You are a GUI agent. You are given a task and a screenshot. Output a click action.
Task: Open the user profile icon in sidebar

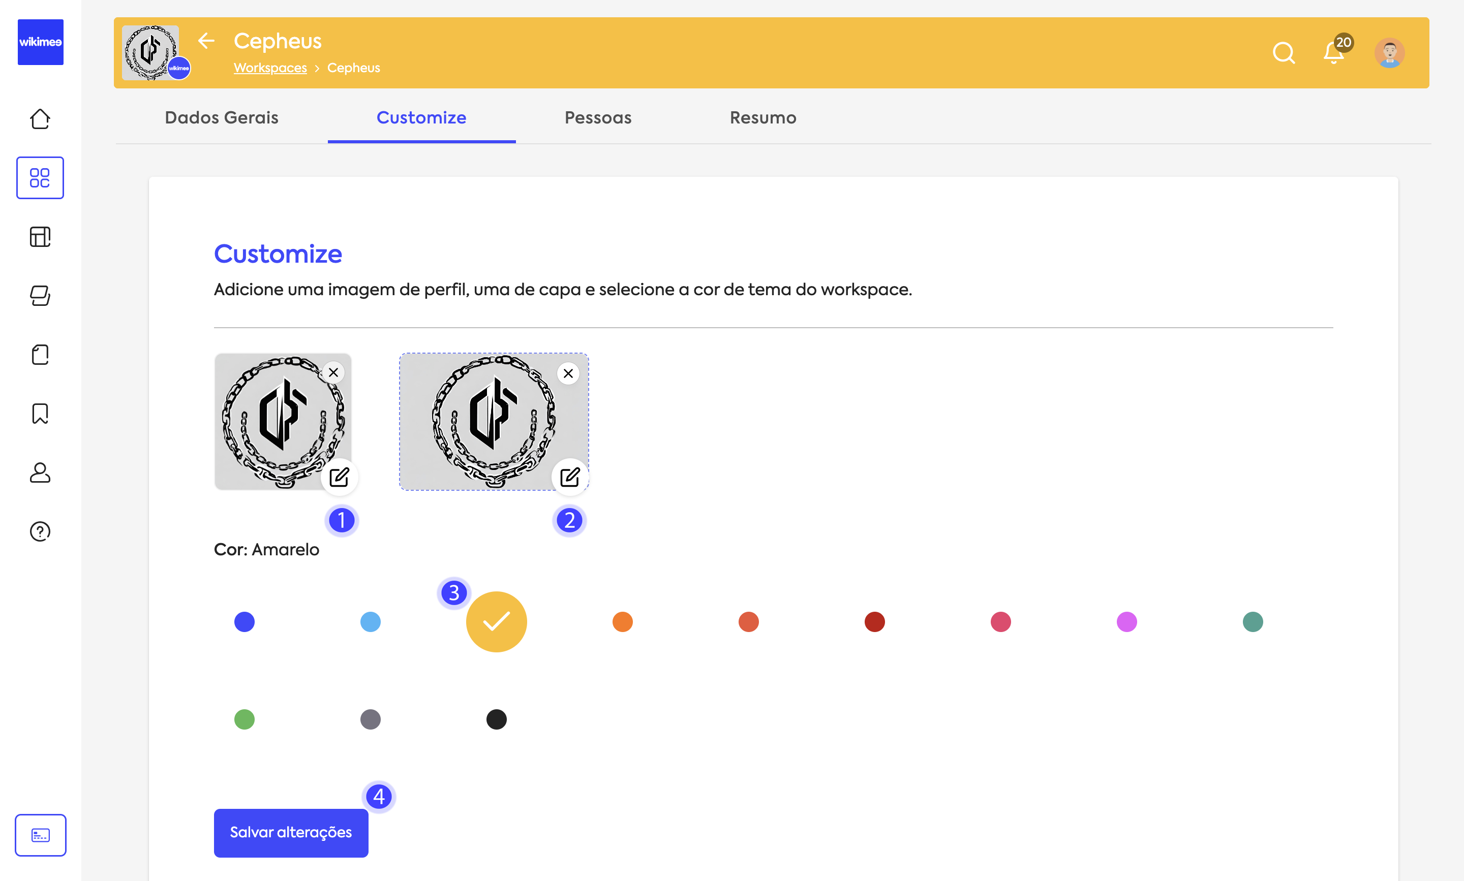[x=40, y=473]
